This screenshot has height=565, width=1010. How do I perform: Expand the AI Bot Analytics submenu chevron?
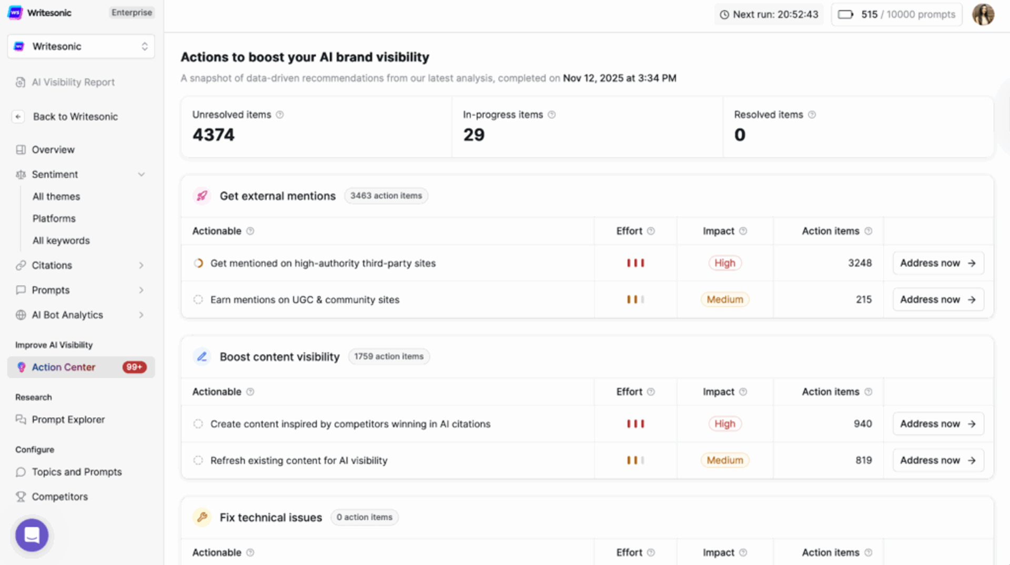coord(142,315)
